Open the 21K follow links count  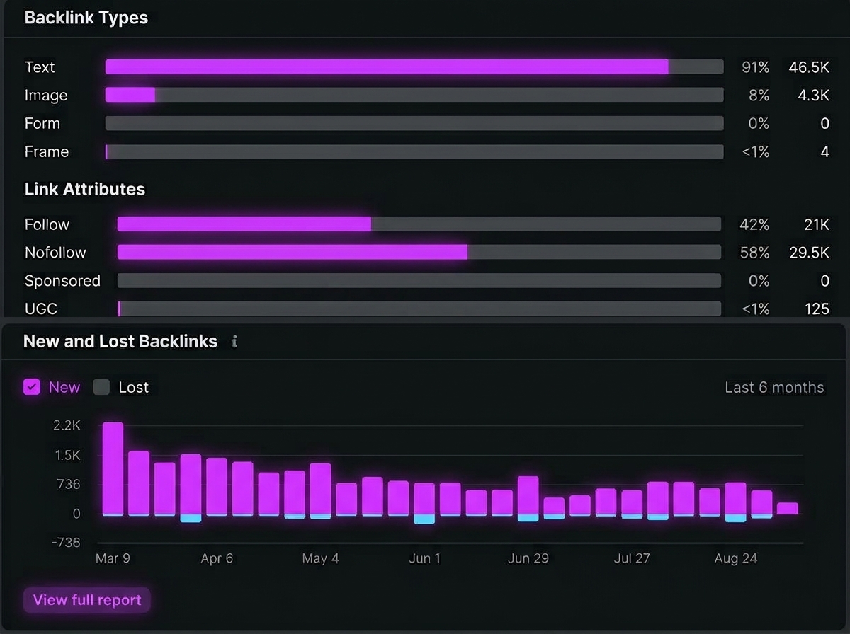pyautogui.click(x=817, y=224)
